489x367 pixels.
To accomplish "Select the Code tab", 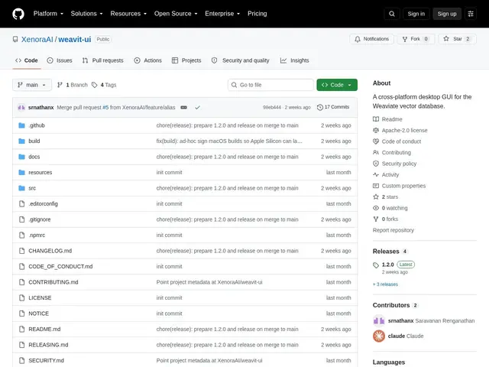I will 27,60.
